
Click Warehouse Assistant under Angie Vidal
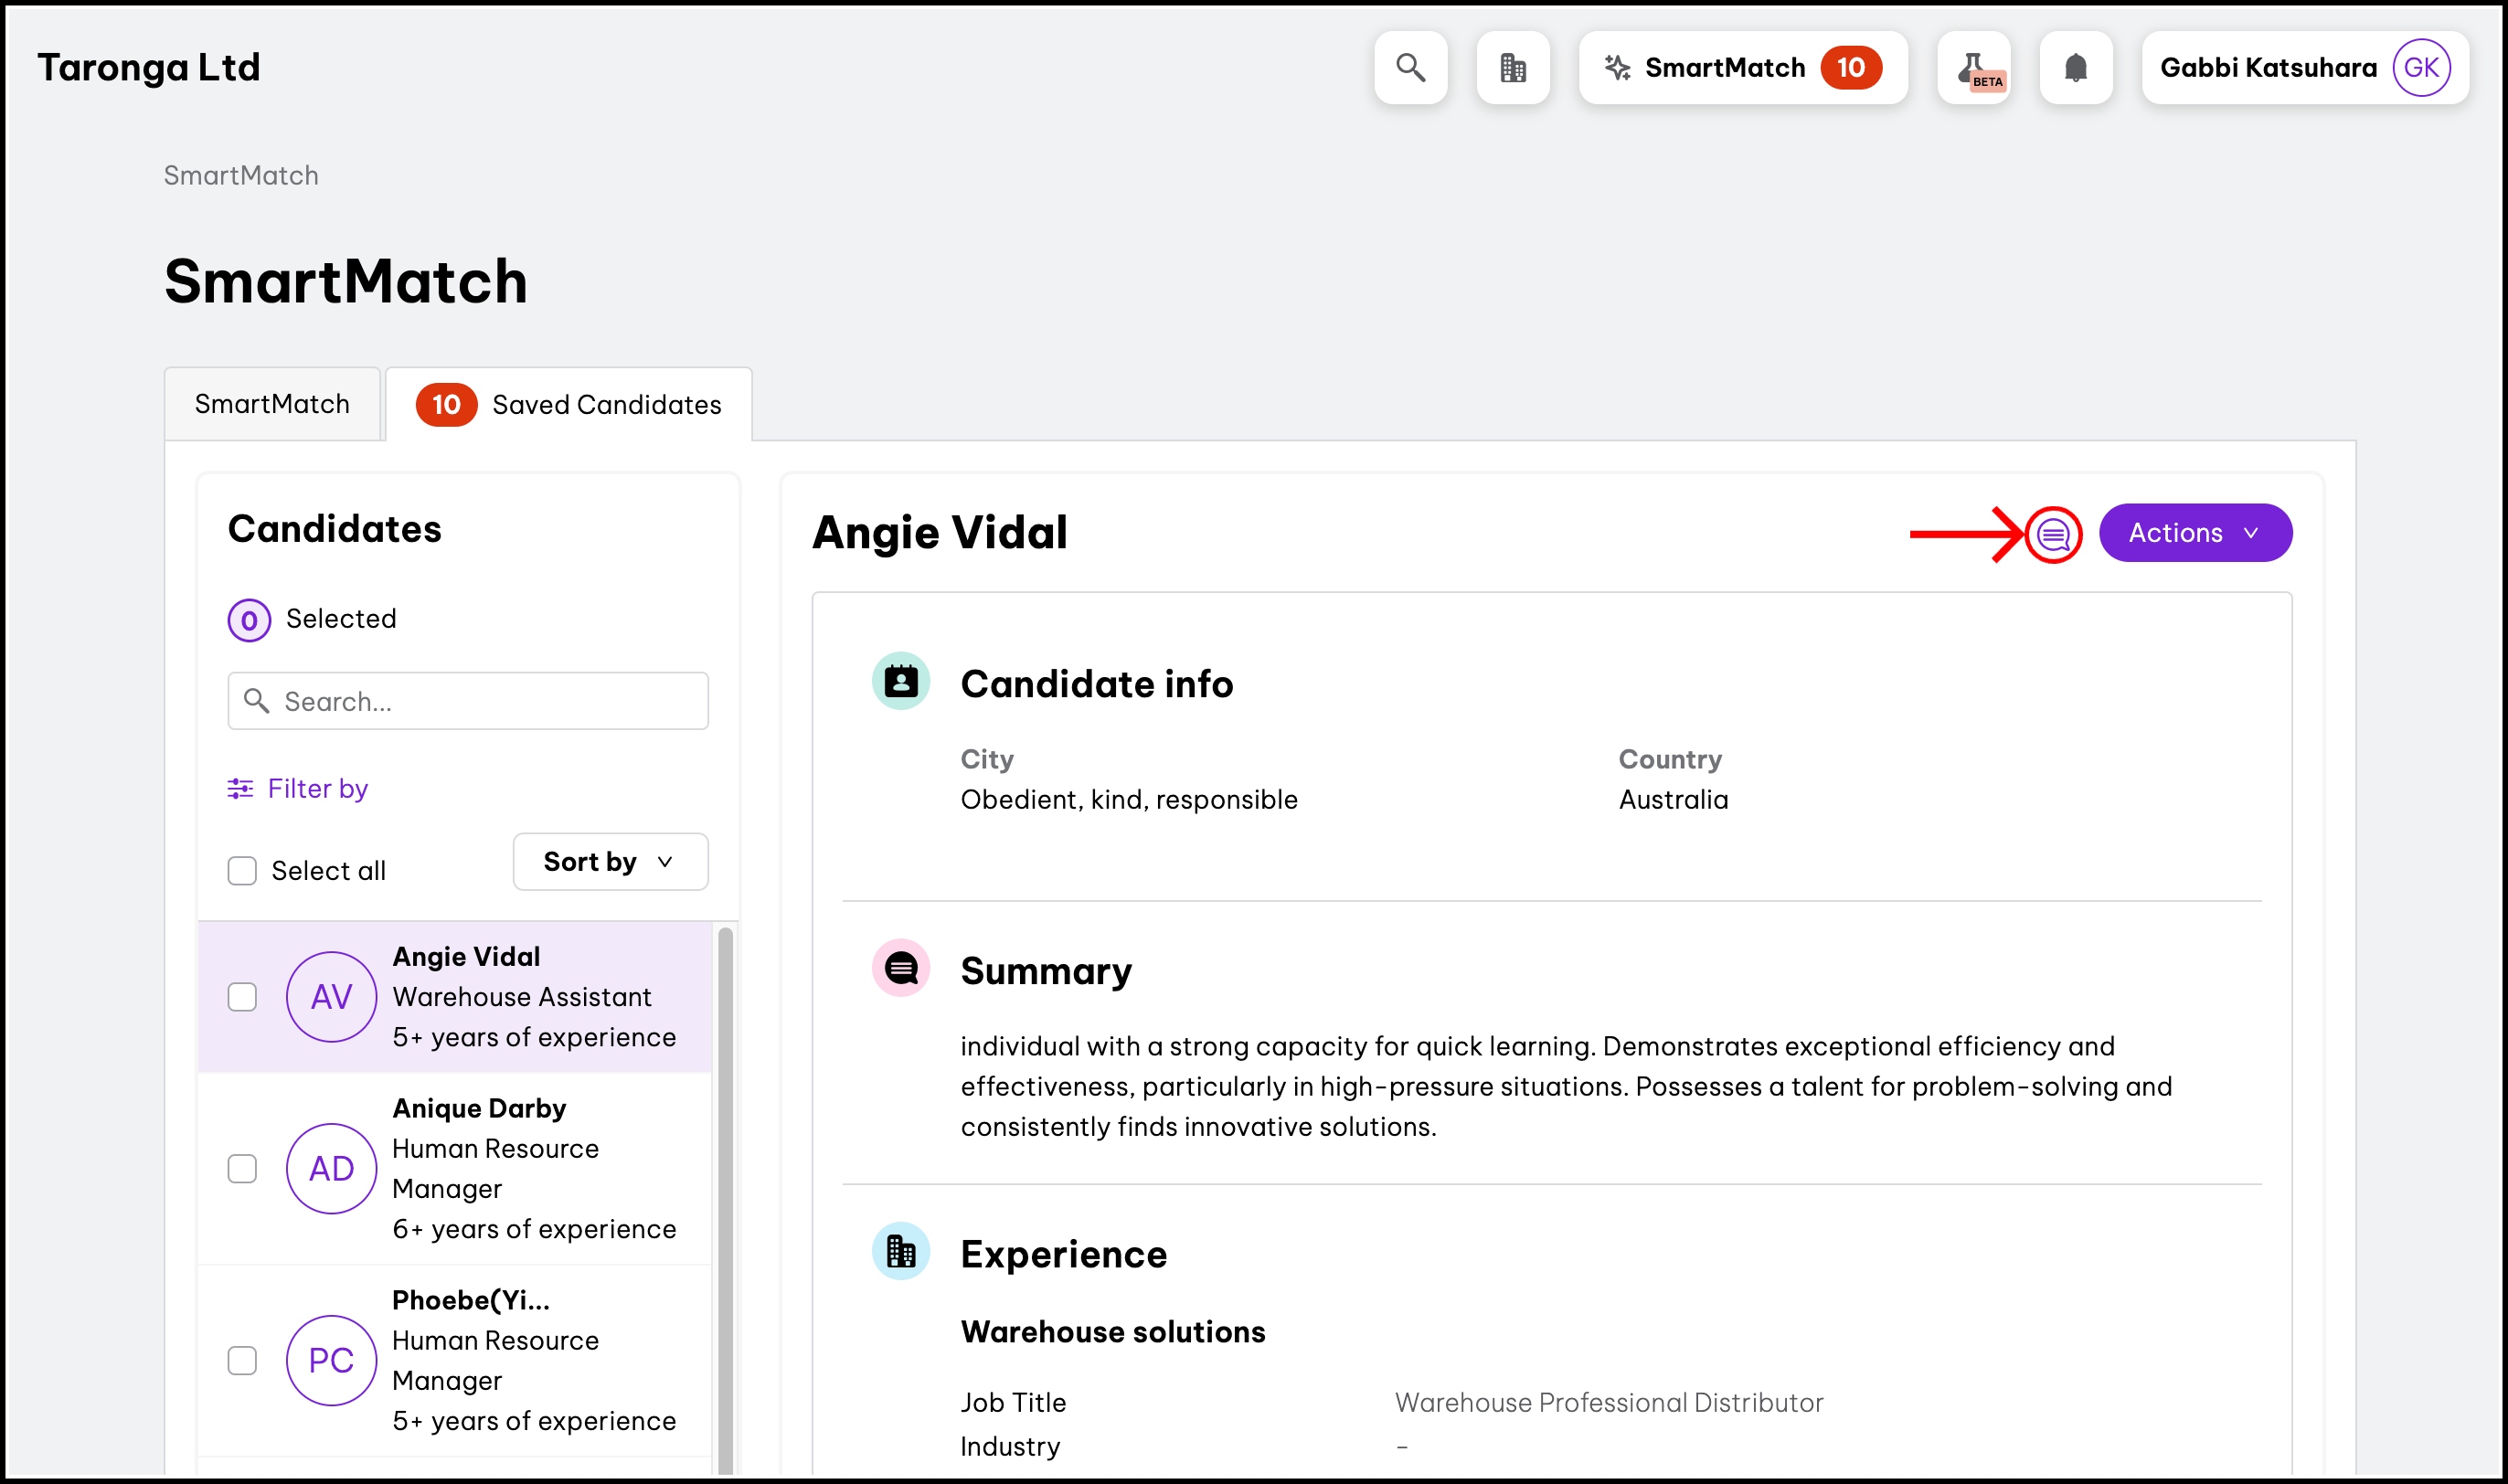522,997
